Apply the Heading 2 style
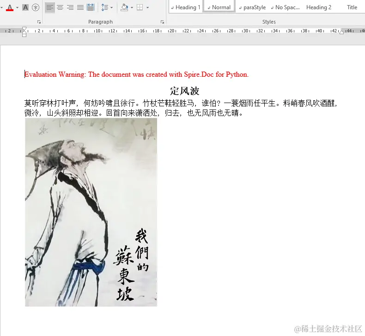365x336 pixels. [319, 7]
